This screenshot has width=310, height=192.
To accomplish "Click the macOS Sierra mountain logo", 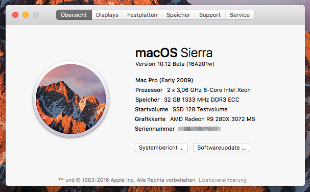I will 71,99.
